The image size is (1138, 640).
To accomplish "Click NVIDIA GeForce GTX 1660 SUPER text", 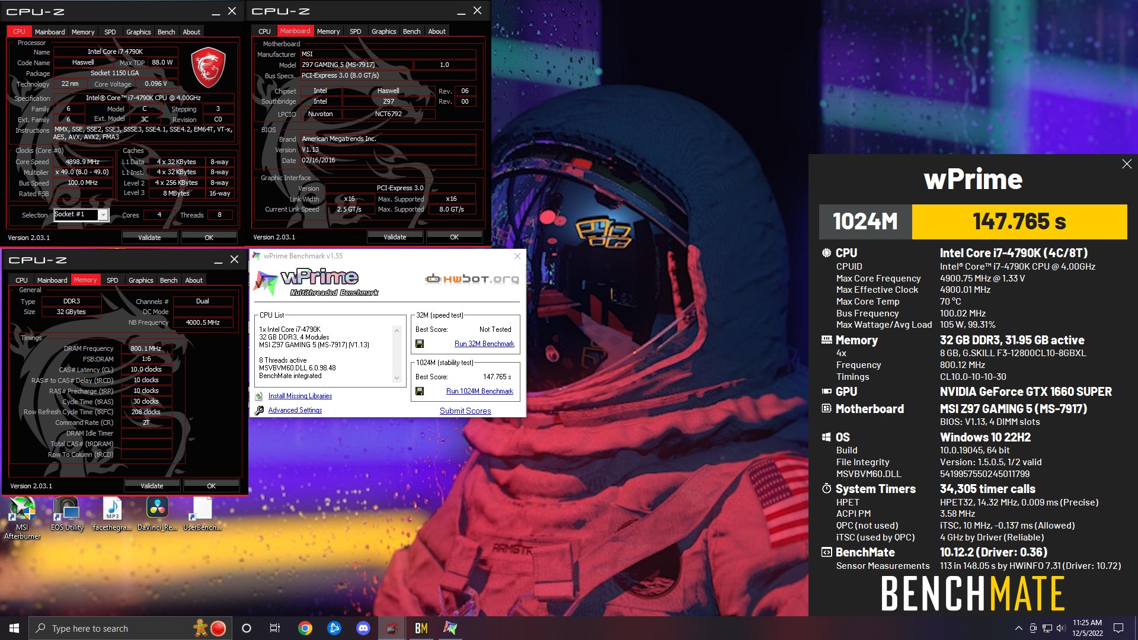I will pos(1025,392).
